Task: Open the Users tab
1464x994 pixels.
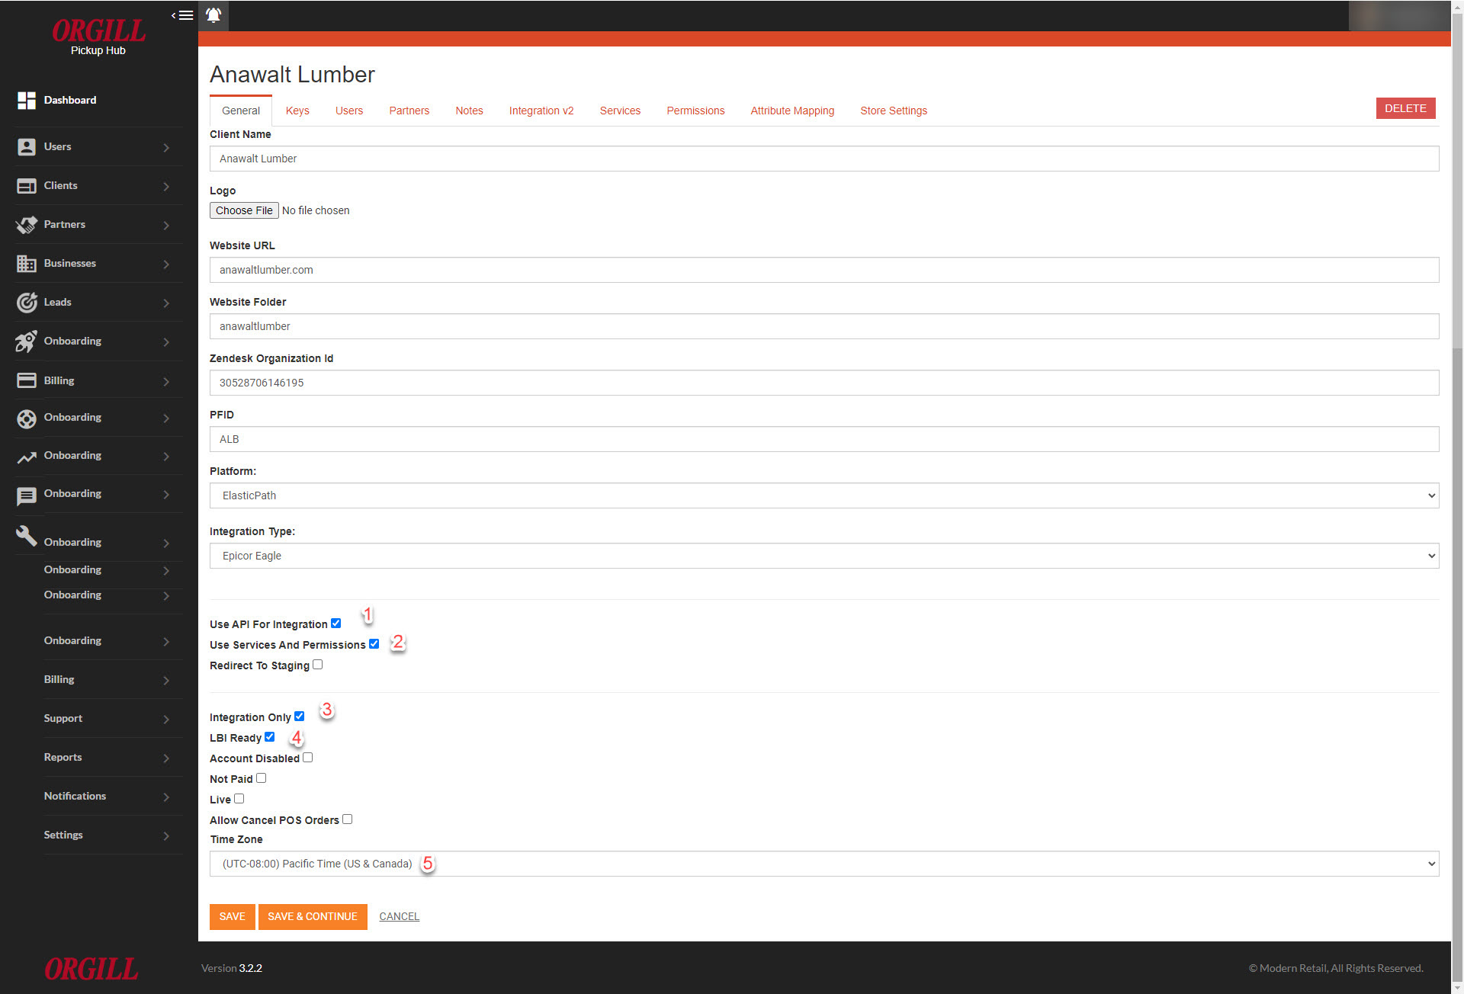Action: pos(349,111)
